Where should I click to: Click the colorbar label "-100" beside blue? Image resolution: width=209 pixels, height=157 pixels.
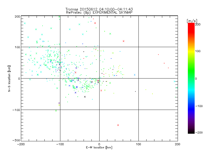coord(199,106)
